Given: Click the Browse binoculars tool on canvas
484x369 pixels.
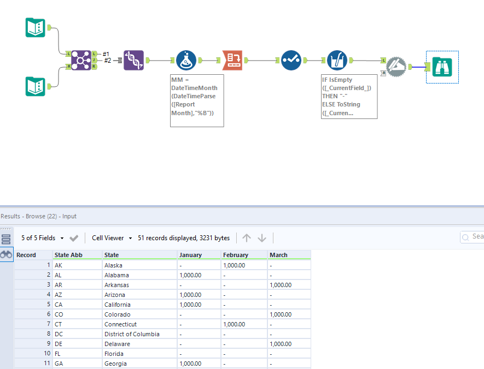Looking at the screenshot, I should point(442,67).
